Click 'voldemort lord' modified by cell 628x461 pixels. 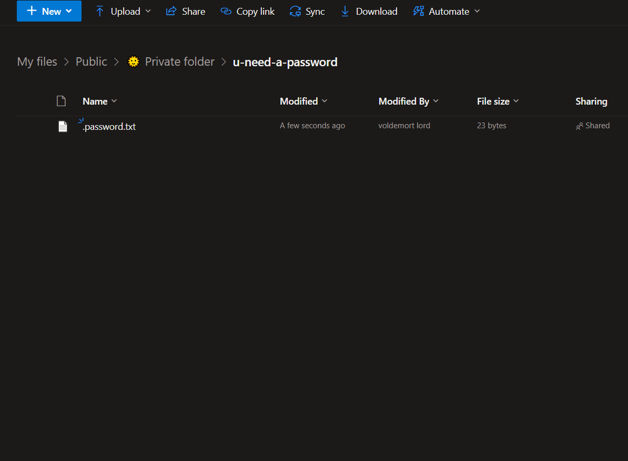tap(404, 126)
